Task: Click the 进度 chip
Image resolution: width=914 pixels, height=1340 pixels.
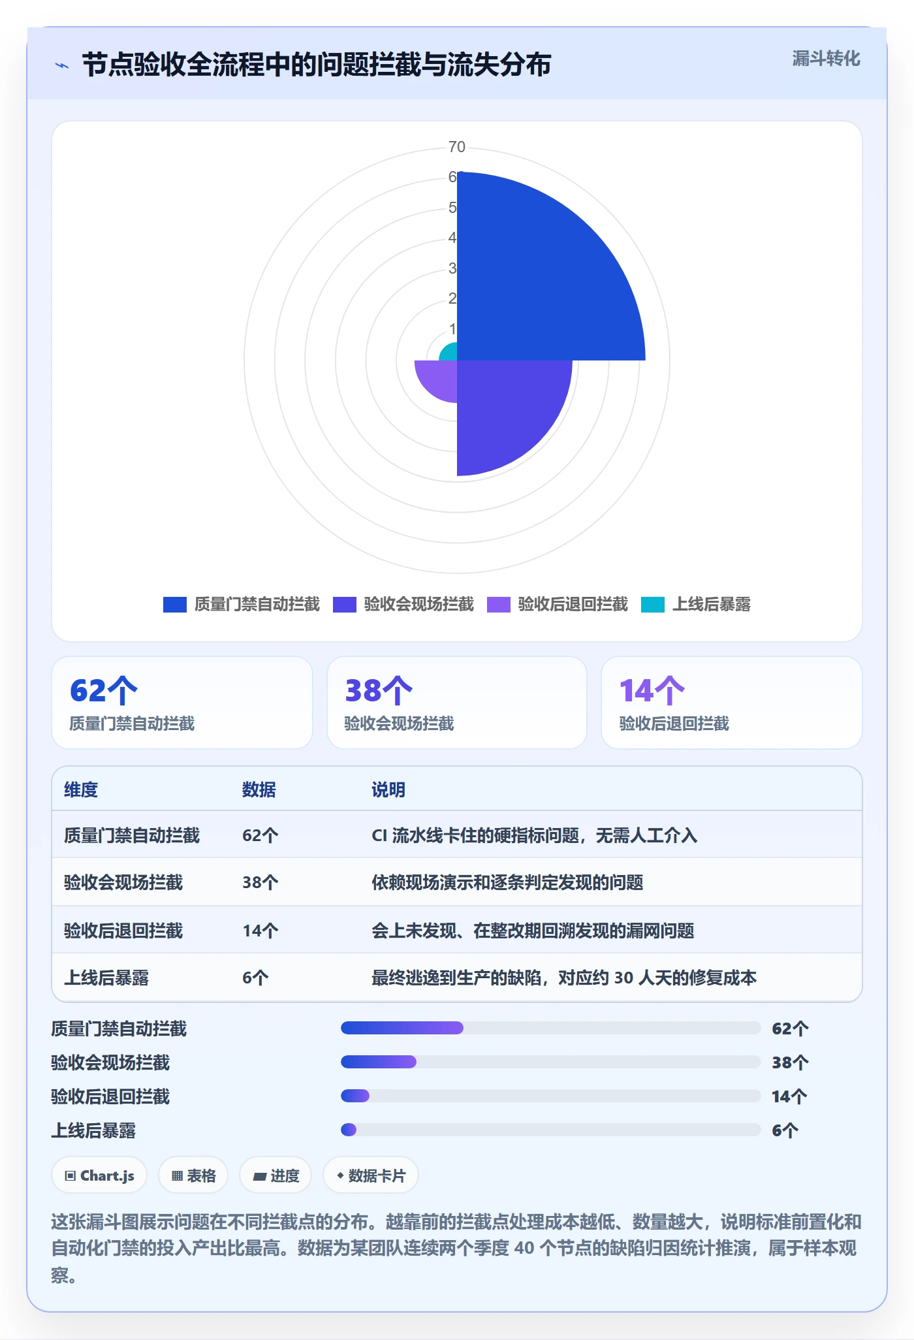Action: pyautogui.click(x=276, y=1175)
